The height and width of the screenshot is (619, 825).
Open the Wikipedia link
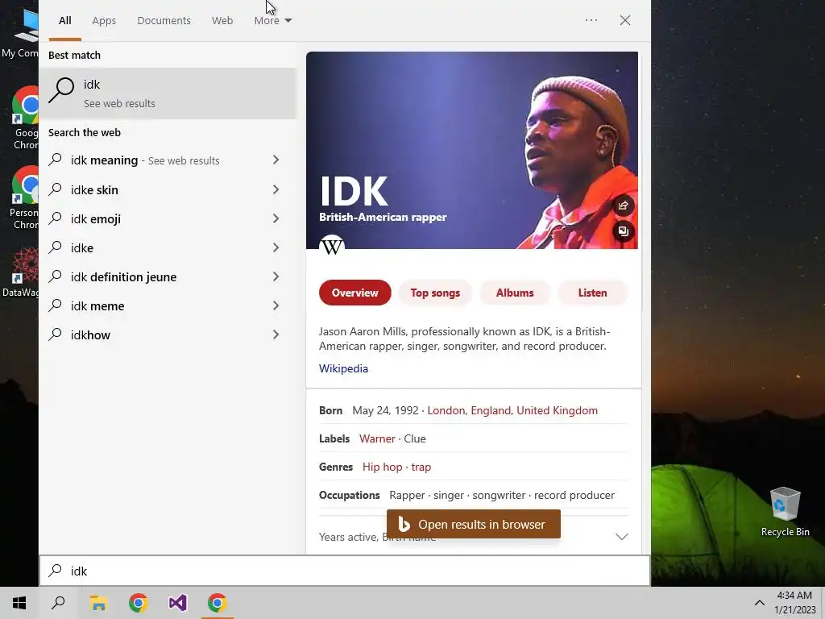click(x=343, y=368)
